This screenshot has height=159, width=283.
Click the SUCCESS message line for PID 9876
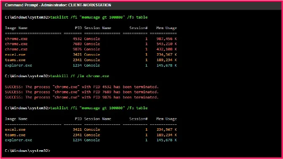point(81,97)
